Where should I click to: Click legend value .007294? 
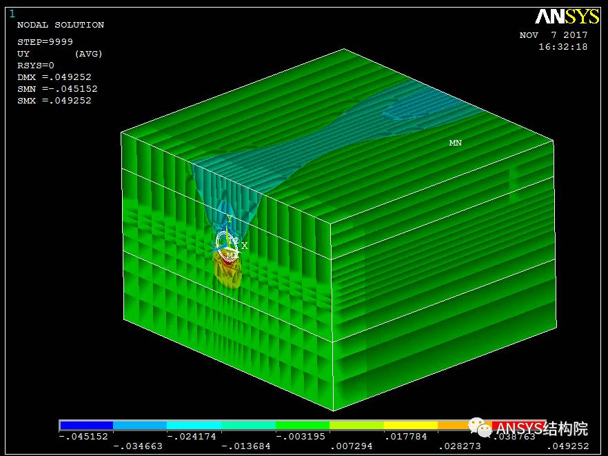point(352,446)
